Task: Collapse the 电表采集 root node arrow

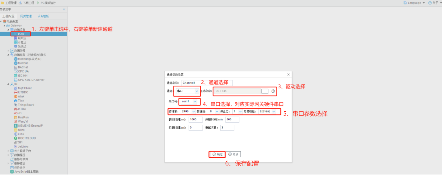Action: 1,21
